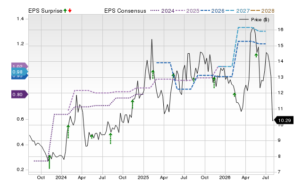The image size is (302, 180).
Task: Click the 2025 label on the time axis
Action: tap(143, 177)
